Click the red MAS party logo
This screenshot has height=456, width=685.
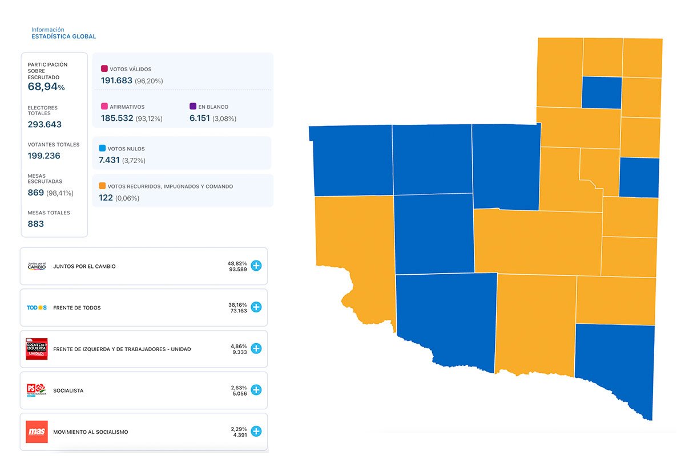click(37, 431)
